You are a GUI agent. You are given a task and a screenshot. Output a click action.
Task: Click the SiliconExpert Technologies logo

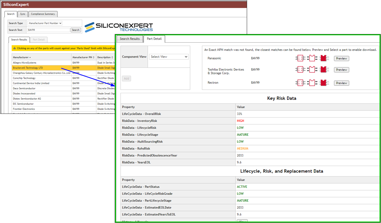tap(119, 27)
